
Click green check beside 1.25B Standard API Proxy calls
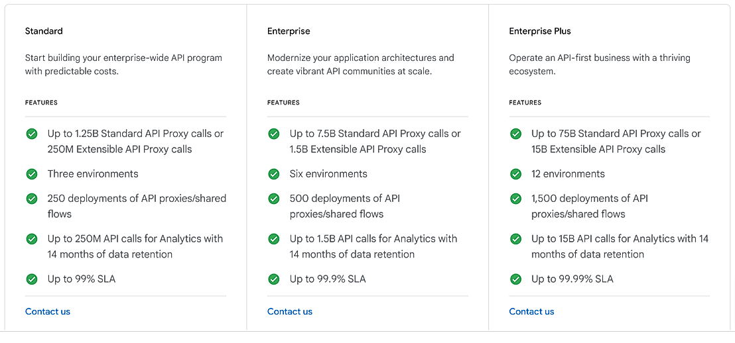tap(31, 134)
